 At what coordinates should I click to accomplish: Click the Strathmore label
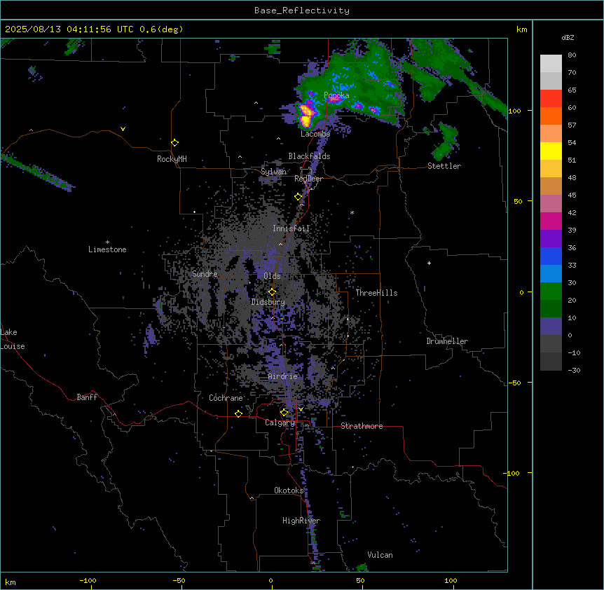point(362,426)
